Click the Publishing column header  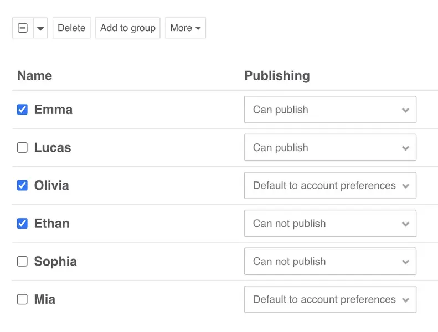coord(277,76)
